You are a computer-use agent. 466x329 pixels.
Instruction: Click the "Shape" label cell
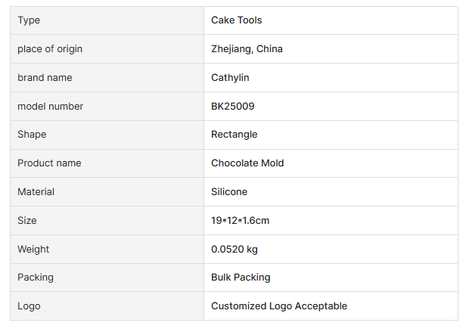coord(32,135)
